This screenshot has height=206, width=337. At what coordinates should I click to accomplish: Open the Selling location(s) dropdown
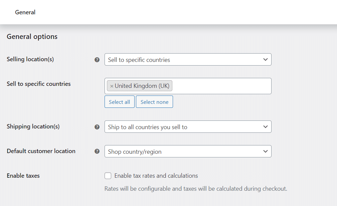click(187, 60)
